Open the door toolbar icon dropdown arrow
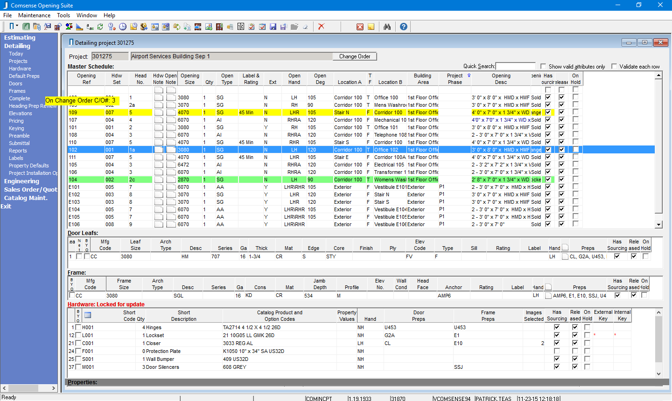 coord(17,26)
